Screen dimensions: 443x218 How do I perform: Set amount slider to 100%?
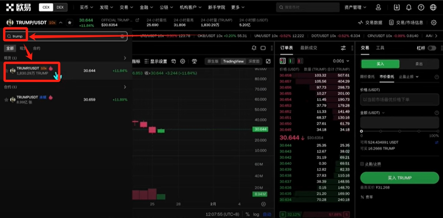pos(438,131)
